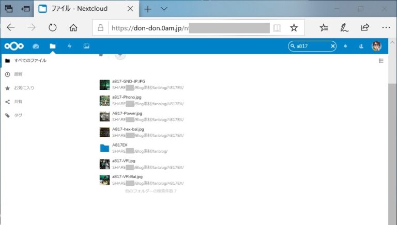Expand the browser tab list chevron
The height and width of the screenshot is (225, 397).
(x=164, y=9)
